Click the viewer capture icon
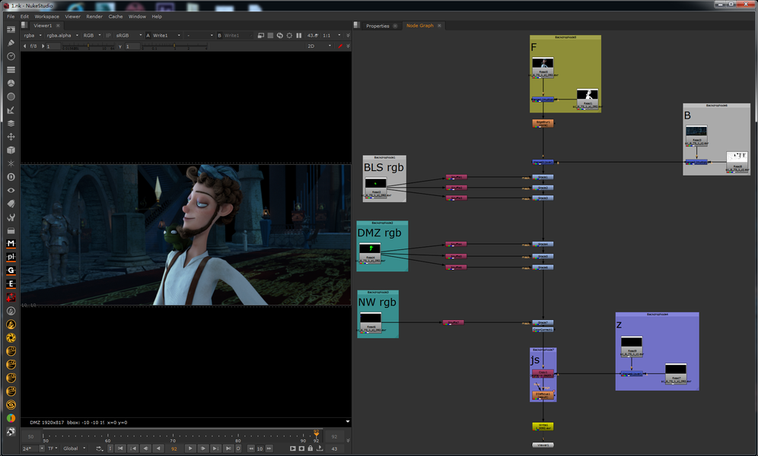This screenshot has width=758, height=456. (301, 448)
